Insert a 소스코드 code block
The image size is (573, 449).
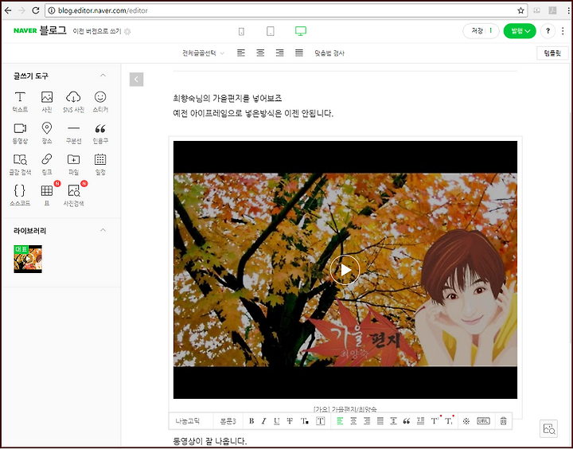point(20,196)
